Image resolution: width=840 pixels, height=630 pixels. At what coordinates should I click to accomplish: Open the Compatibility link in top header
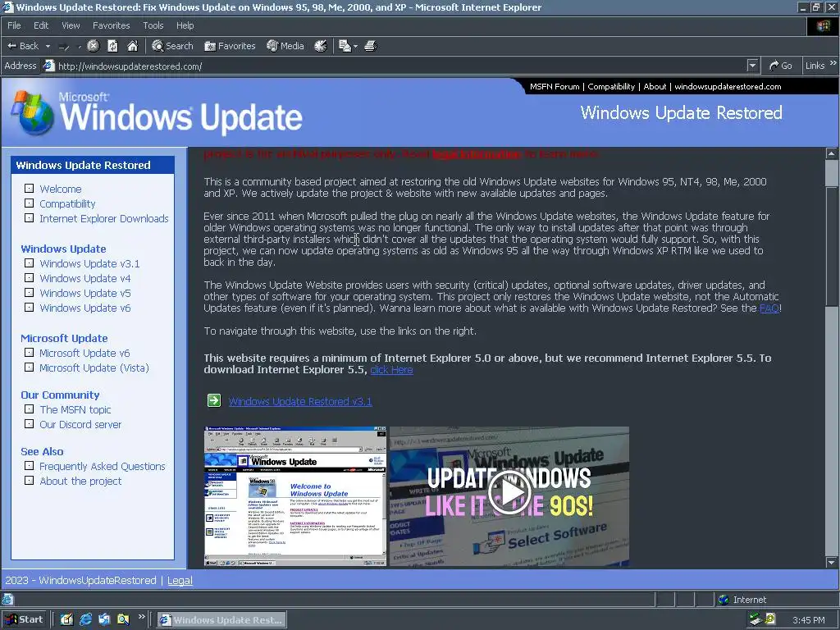pos(610,86)
